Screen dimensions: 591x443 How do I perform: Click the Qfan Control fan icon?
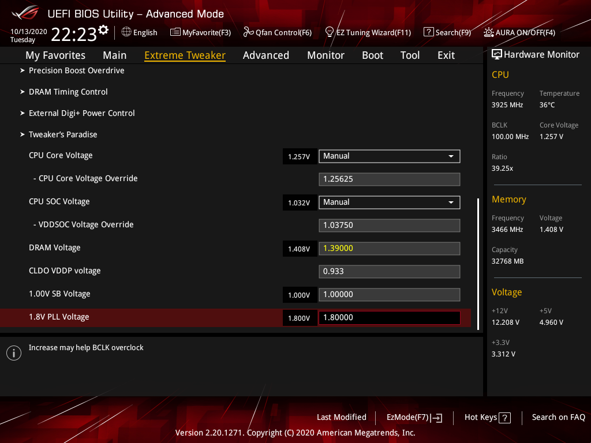coord(248,32)
